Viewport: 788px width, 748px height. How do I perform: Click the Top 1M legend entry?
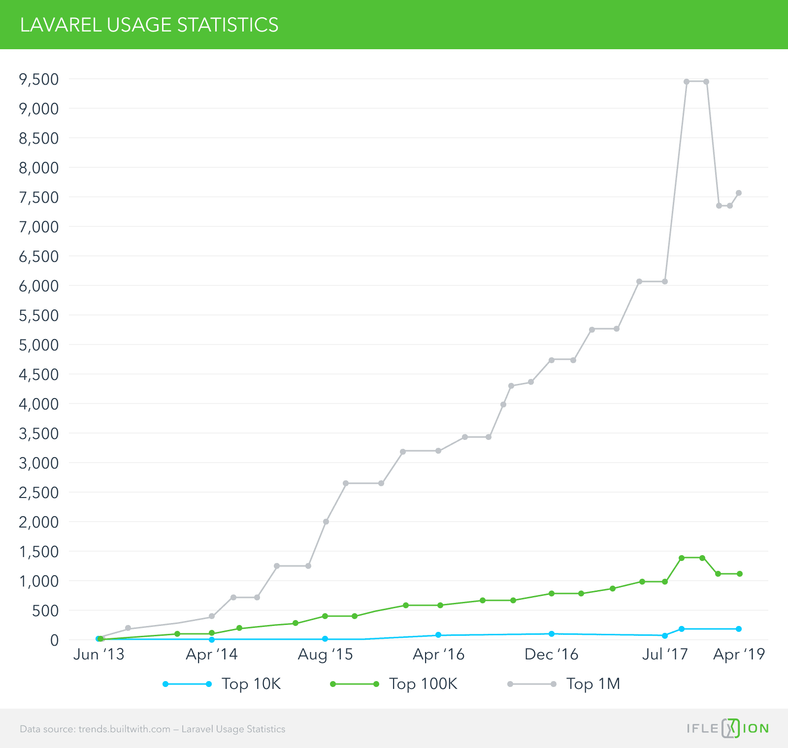click(563, 684)
